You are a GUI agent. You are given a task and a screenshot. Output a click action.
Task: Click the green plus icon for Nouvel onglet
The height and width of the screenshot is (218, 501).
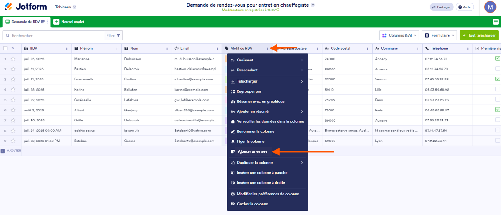coord(56,22)
